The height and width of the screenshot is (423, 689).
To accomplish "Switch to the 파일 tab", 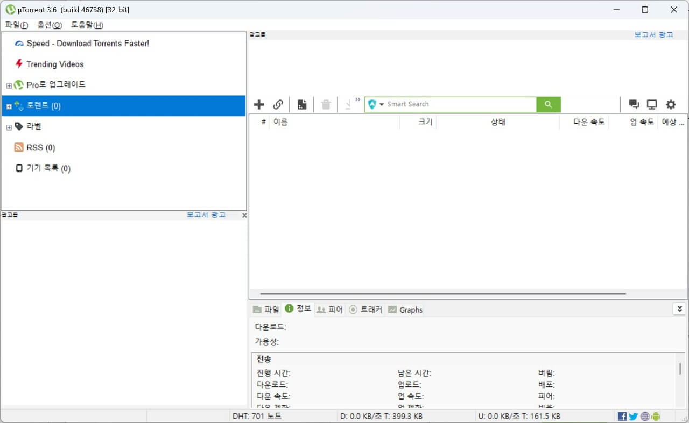I will (266, 310).
